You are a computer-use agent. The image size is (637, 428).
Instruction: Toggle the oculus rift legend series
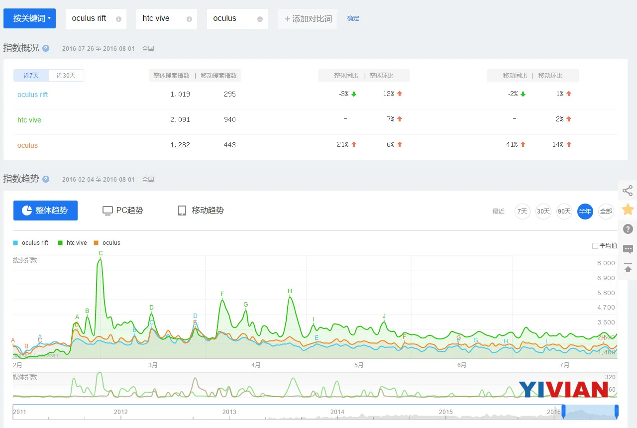31,243
